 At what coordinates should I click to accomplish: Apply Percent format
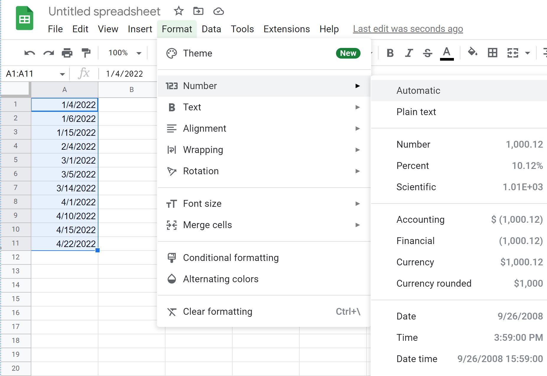[x=459, y=166]
